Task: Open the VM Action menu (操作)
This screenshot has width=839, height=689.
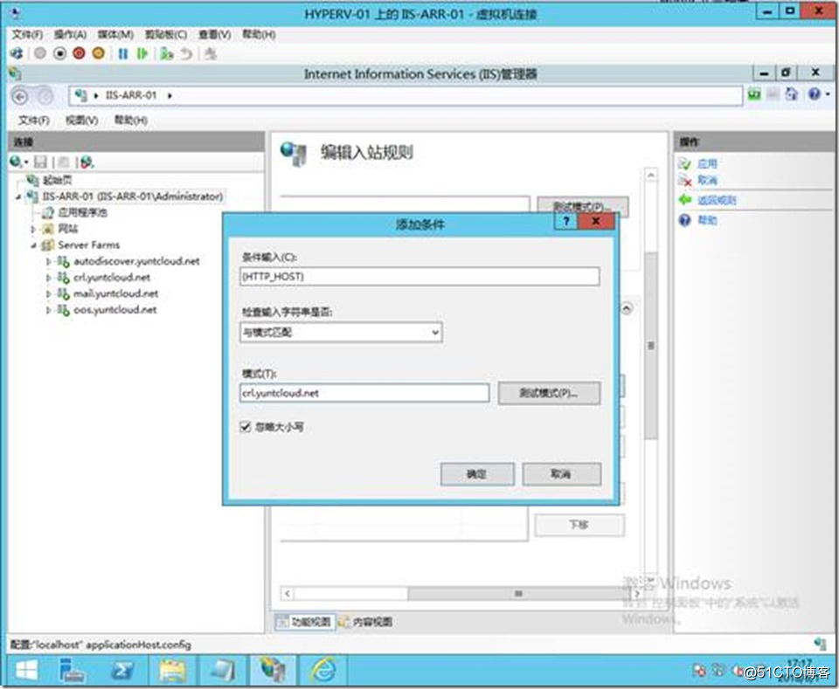Action: coord(70,35)
